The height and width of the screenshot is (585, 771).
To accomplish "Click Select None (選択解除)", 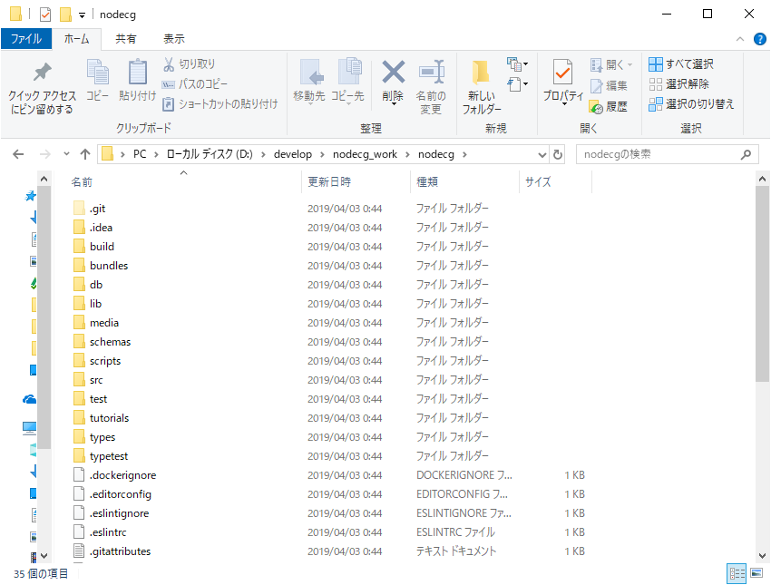I will click(x=679, y=84).
